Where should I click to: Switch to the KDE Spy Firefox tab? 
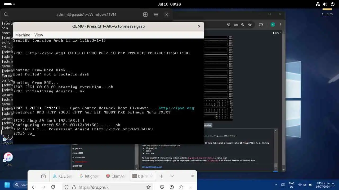tap(63, 176)
